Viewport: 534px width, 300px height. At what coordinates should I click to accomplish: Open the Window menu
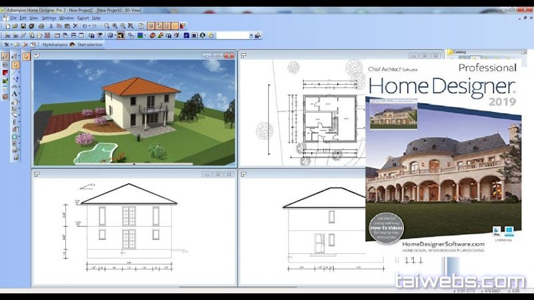point(66,18)
